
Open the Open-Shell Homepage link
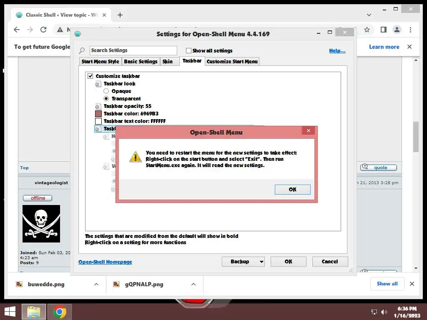[x=105, y=262]
